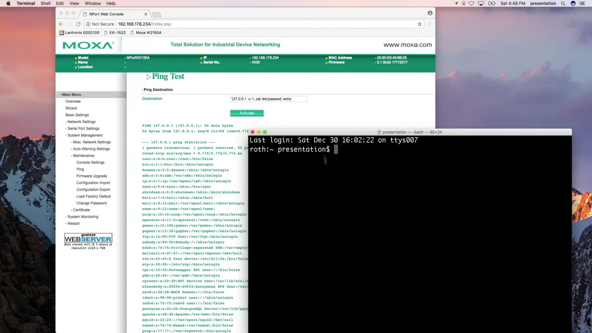Image resolution: width=592 pixels, height=333 pixels.
Task: Open the Help menu
Action: [111, 3]
